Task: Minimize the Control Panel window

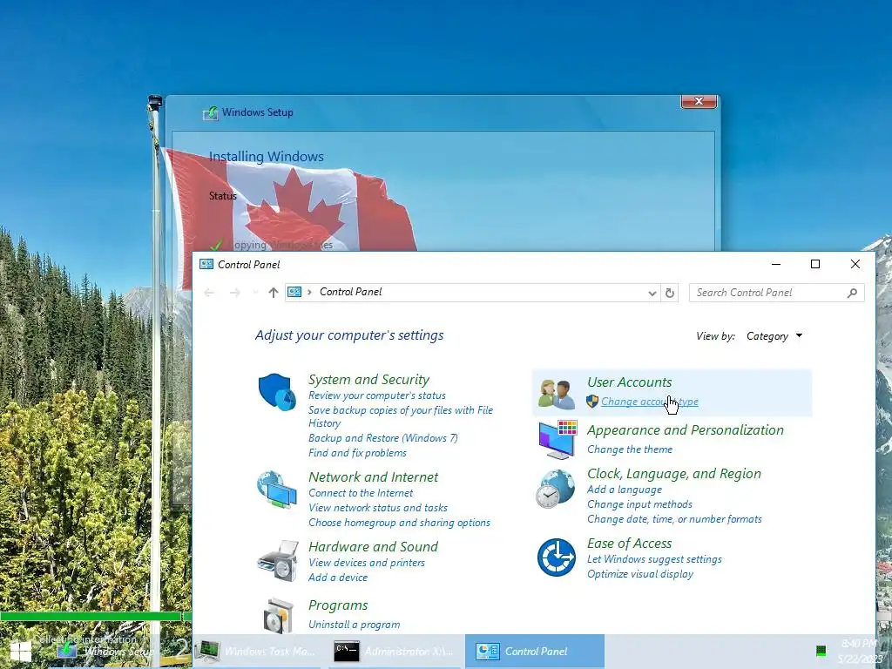Action: point(776,264)
